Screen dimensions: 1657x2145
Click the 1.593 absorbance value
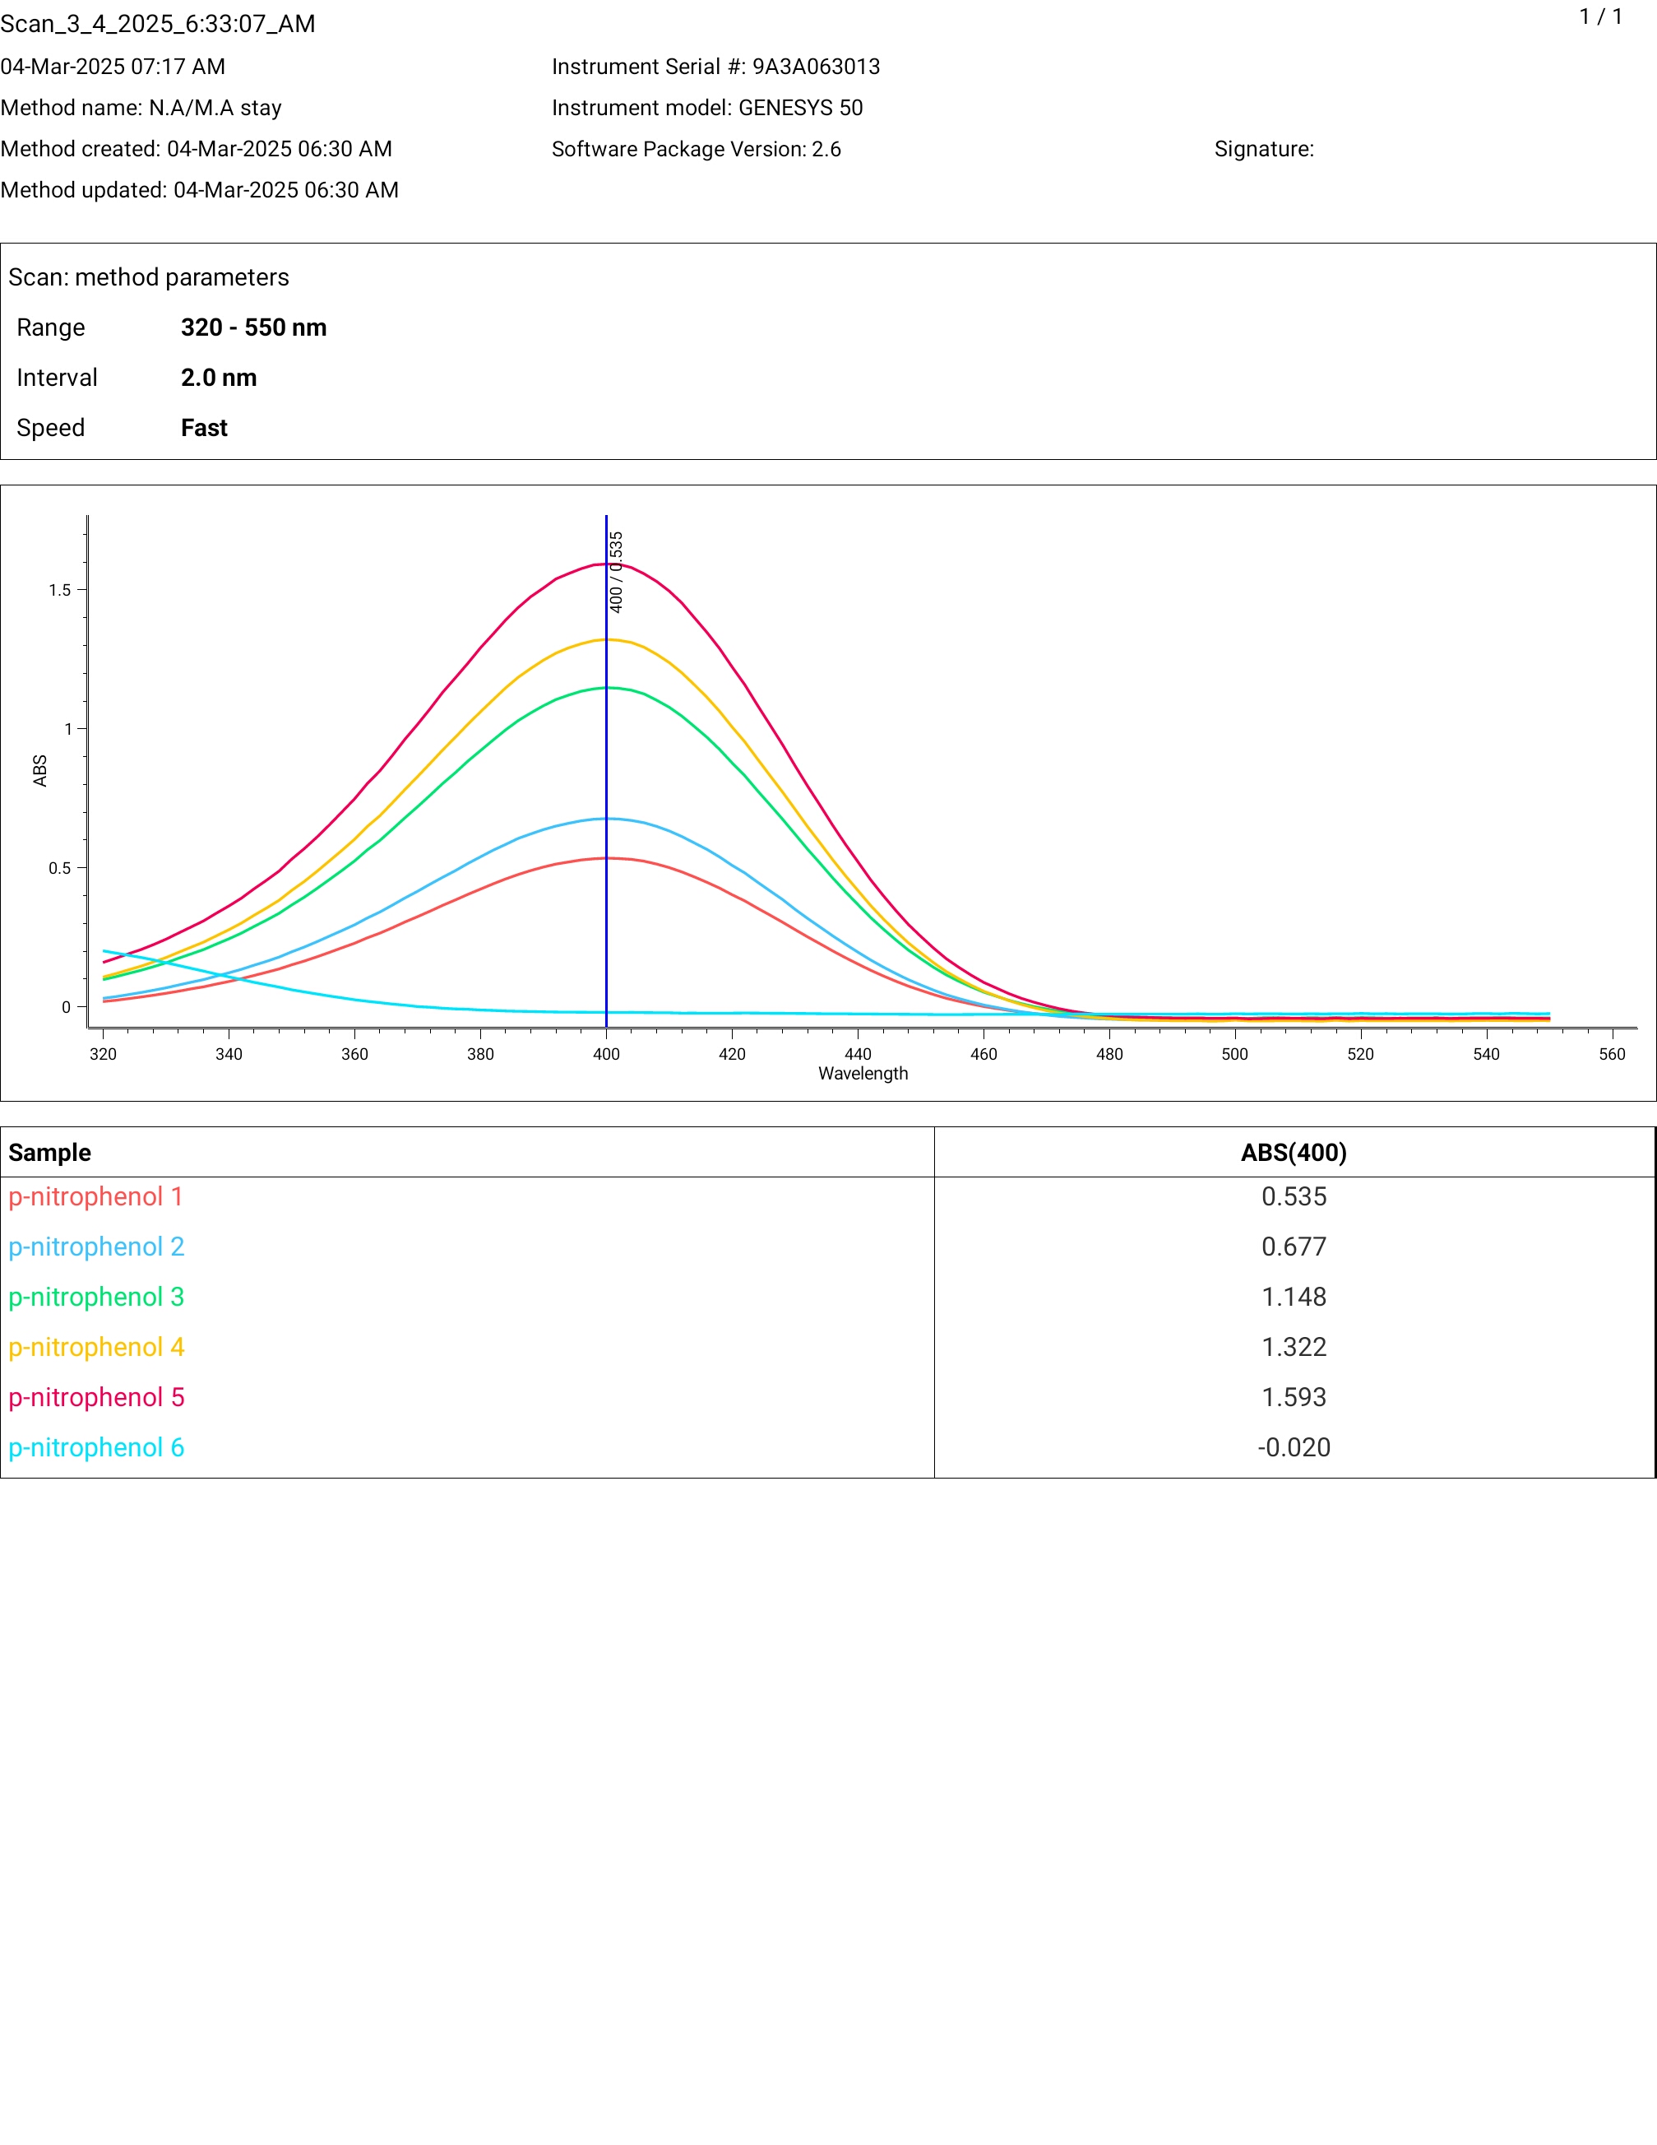1293,1396
